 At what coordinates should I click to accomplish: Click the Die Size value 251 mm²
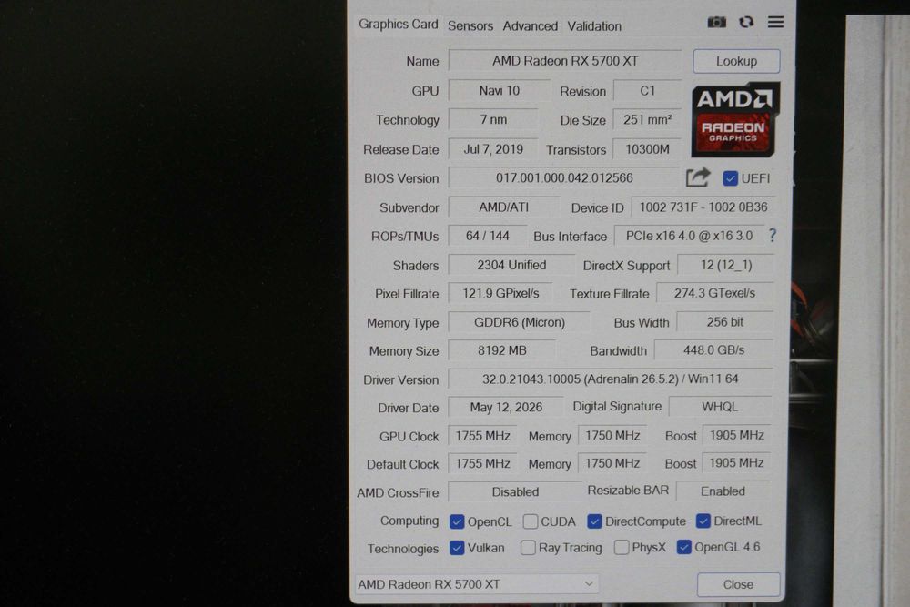[647, 119]
